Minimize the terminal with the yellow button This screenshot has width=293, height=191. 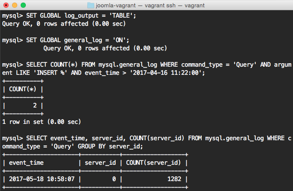coord(15,5)
